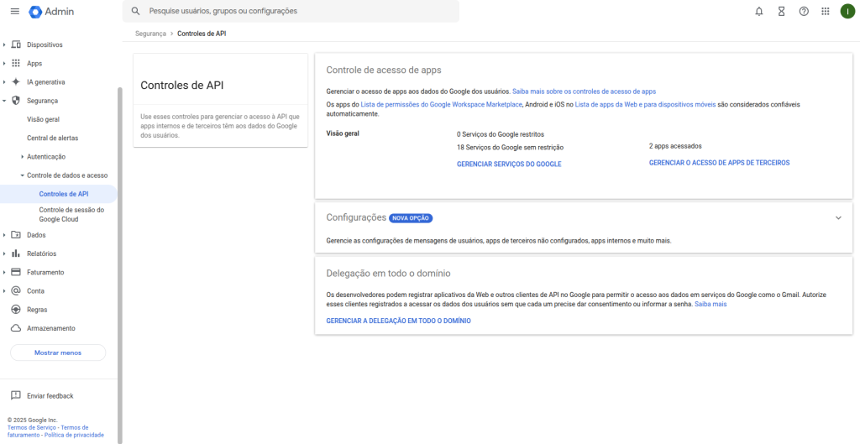Expand the Relatórios tree arrow
The image size is (860, 444).
tap(4, 253)
